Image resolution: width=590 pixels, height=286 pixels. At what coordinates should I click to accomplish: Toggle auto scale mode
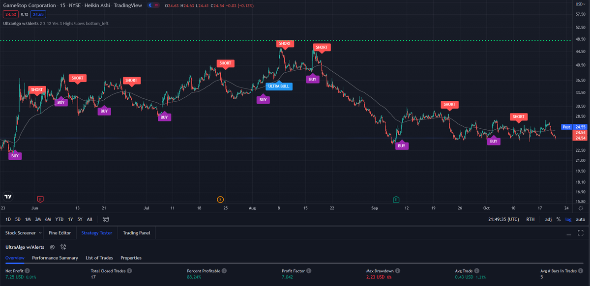click(x=581, y=219)
